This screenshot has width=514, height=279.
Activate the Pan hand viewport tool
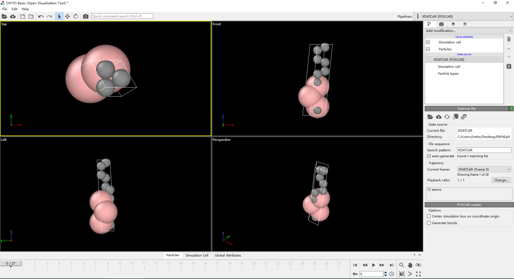tap(410, 265)
